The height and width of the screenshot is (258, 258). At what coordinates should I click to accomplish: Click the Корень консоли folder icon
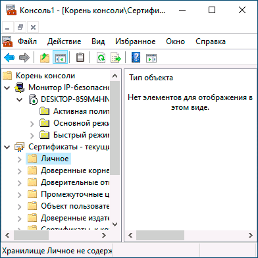[7, 76]
